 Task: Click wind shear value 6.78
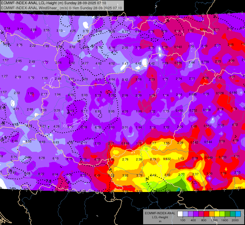(x=98, y=127)
